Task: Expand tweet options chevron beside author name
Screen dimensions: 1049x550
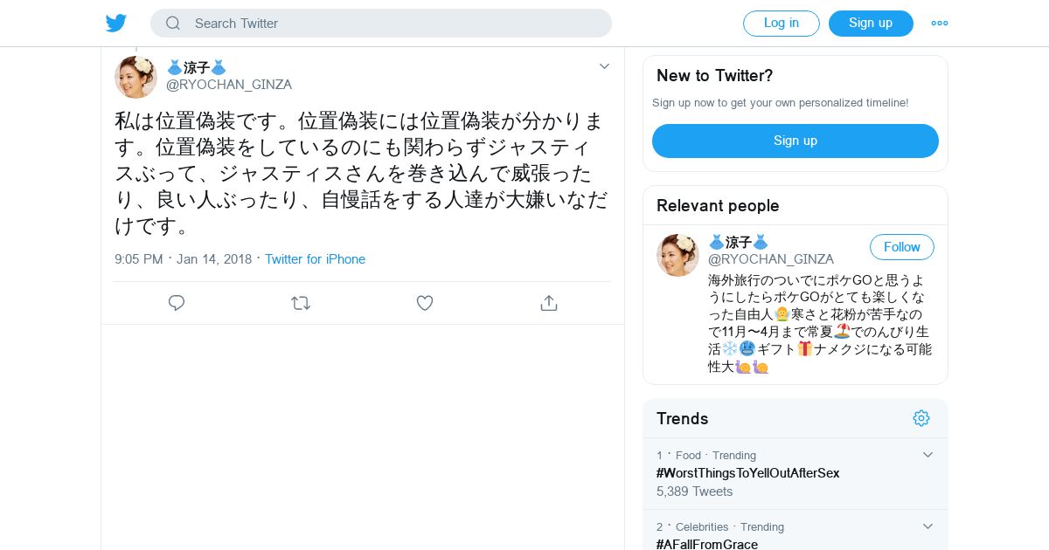Action: 604,66
